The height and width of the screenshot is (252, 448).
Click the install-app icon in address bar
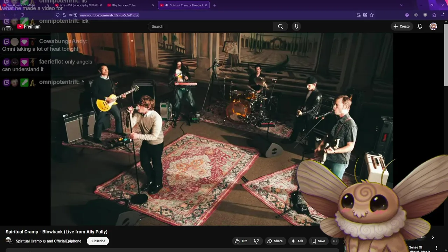pyautogui.click(x=365, y=15)
